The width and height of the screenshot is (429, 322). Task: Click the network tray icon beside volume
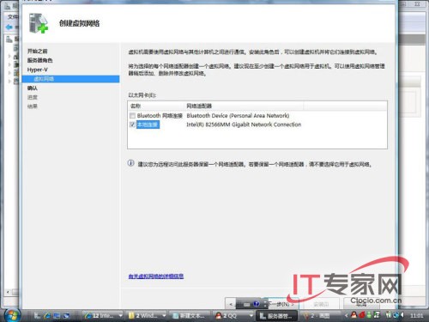[x=396, y=315]
